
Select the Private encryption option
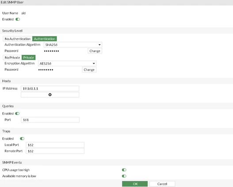(x=29, y=57)
